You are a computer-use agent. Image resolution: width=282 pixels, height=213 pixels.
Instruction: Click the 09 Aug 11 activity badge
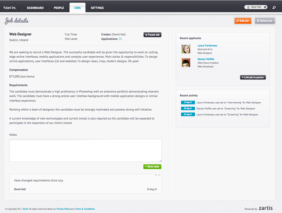tap(188, 109)
